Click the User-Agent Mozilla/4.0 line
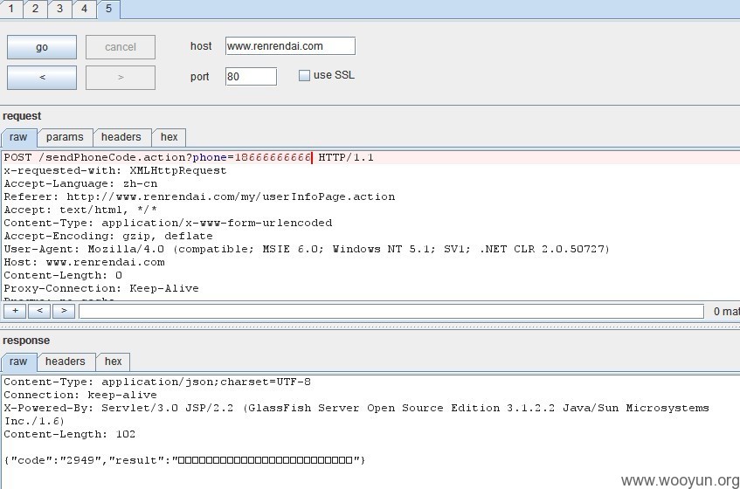The height and width of the screenshot is (489, 740). coord(307,249)
